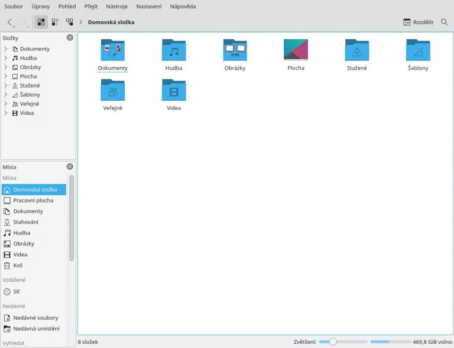Expand Veřejné in the folders tree
Screen dimensions: 454x348
point(6,104)
